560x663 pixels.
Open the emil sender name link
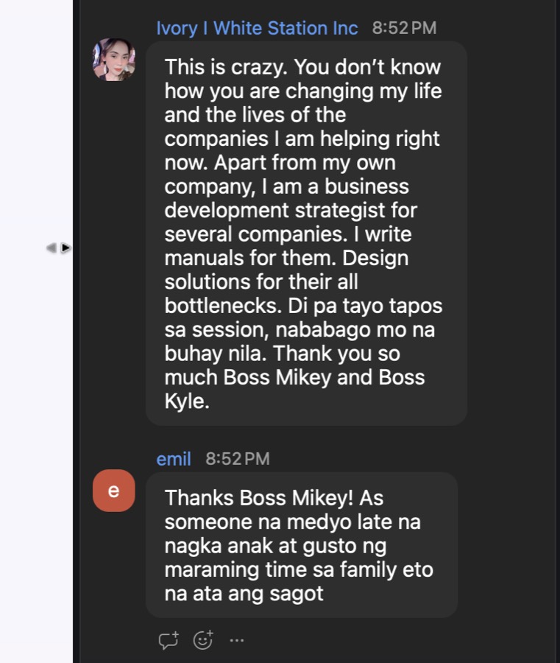click(174, 459)
